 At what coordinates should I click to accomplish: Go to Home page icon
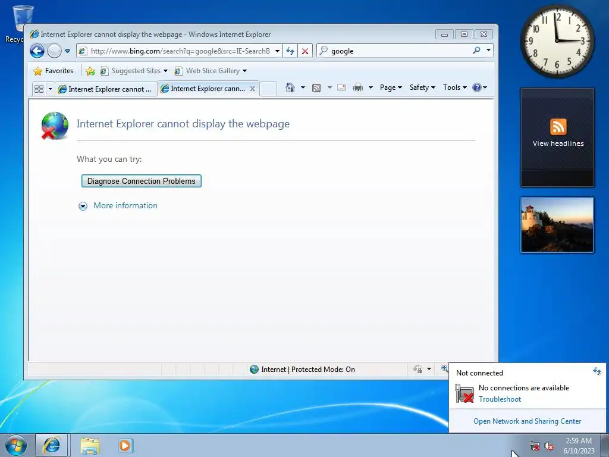pyautogui.click(x=290, y=87)
